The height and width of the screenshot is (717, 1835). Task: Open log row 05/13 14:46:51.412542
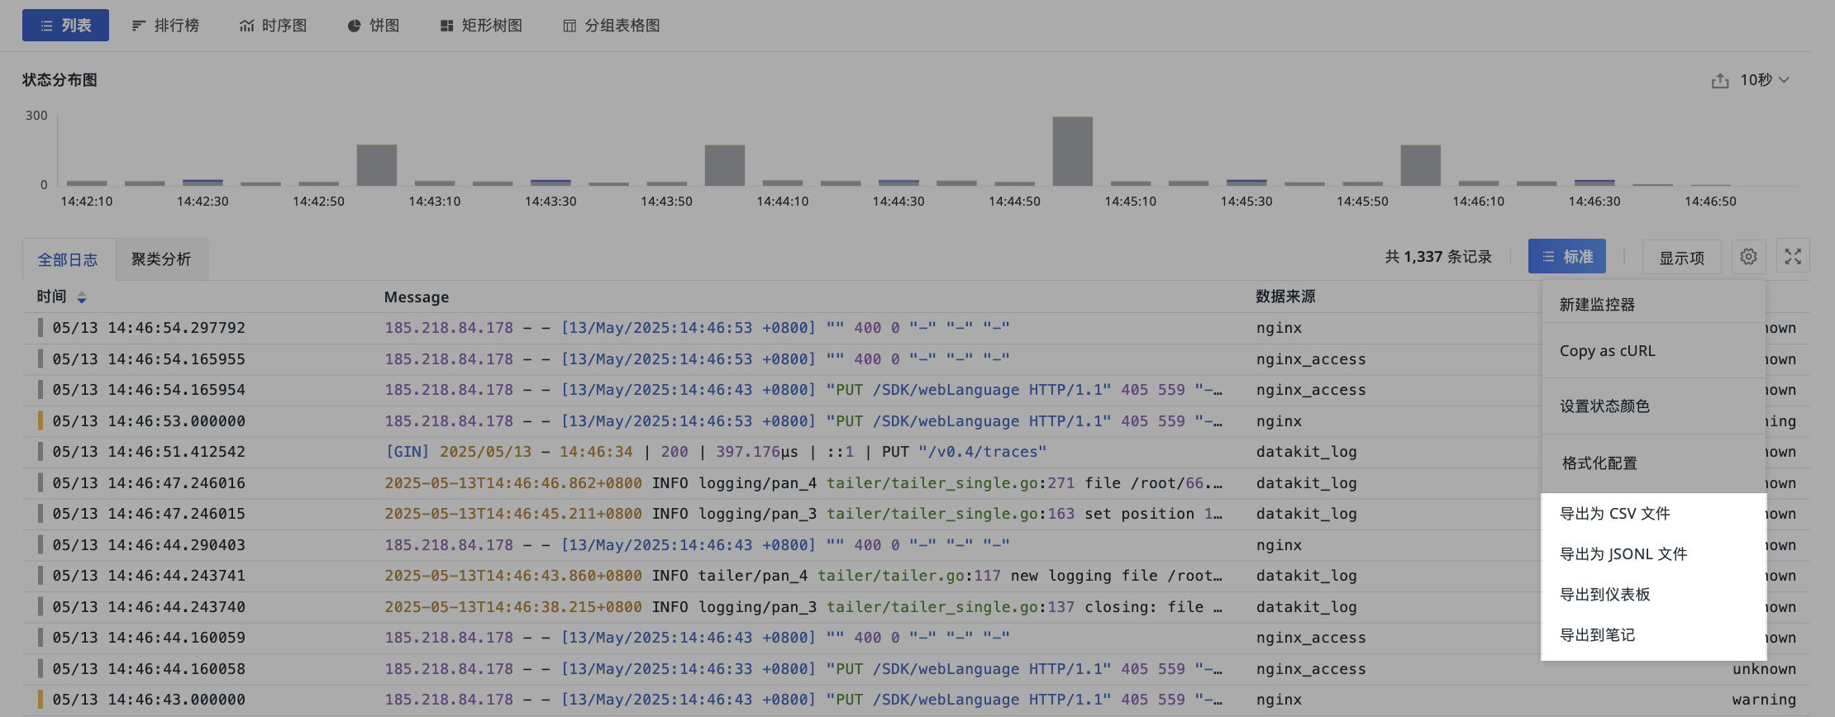[x=916, y=452]
